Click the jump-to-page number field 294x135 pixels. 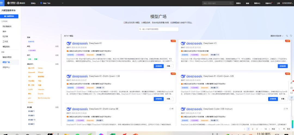tap(279, 129)
